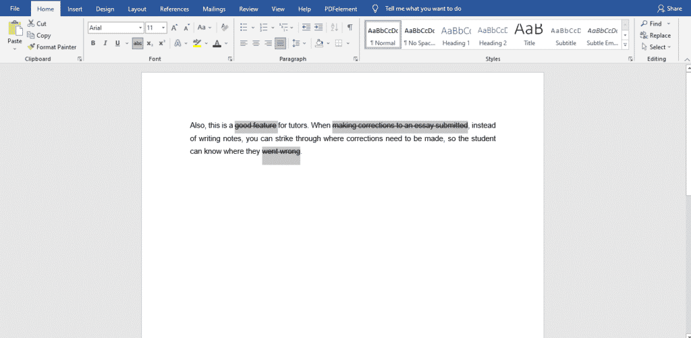Apply font color with A button
Screen dimensions: 691x338
[x=217, y=43]
